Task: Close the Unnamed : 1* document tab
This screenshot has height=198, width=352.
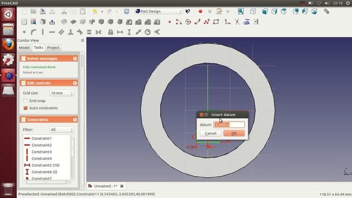Action: tap(122, 186)
